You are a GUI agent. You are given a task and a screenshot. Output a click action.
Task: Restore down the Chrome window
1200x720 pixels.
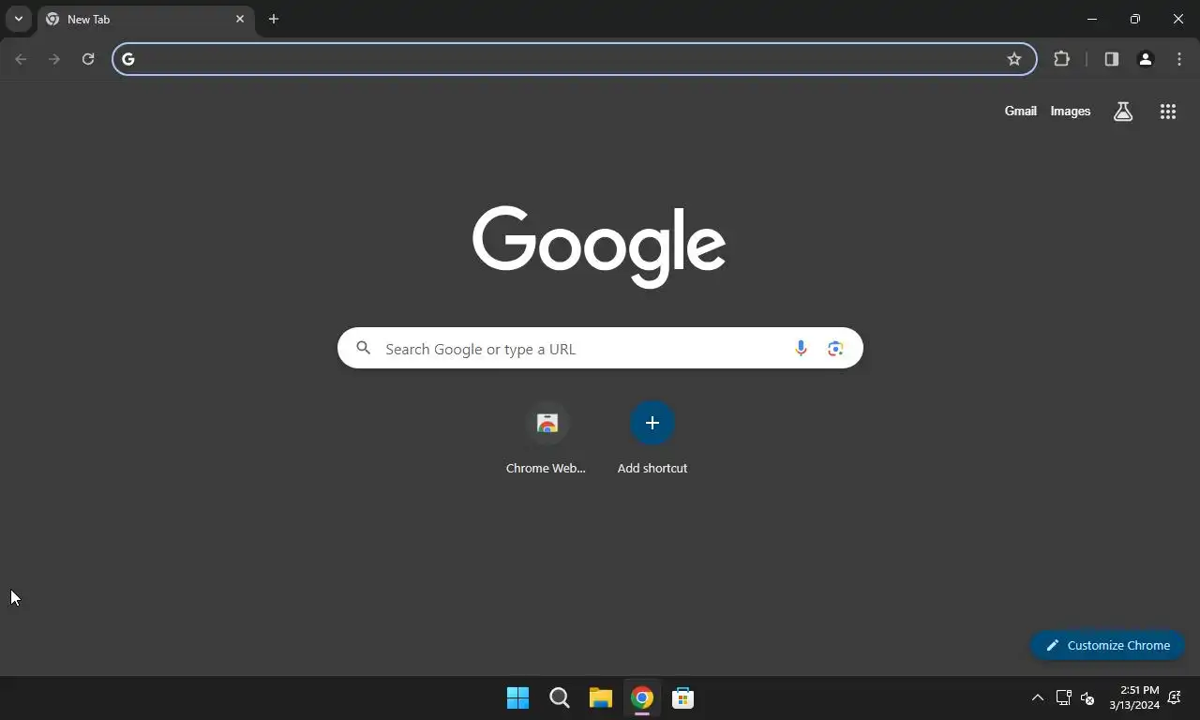click(1135, 19)
